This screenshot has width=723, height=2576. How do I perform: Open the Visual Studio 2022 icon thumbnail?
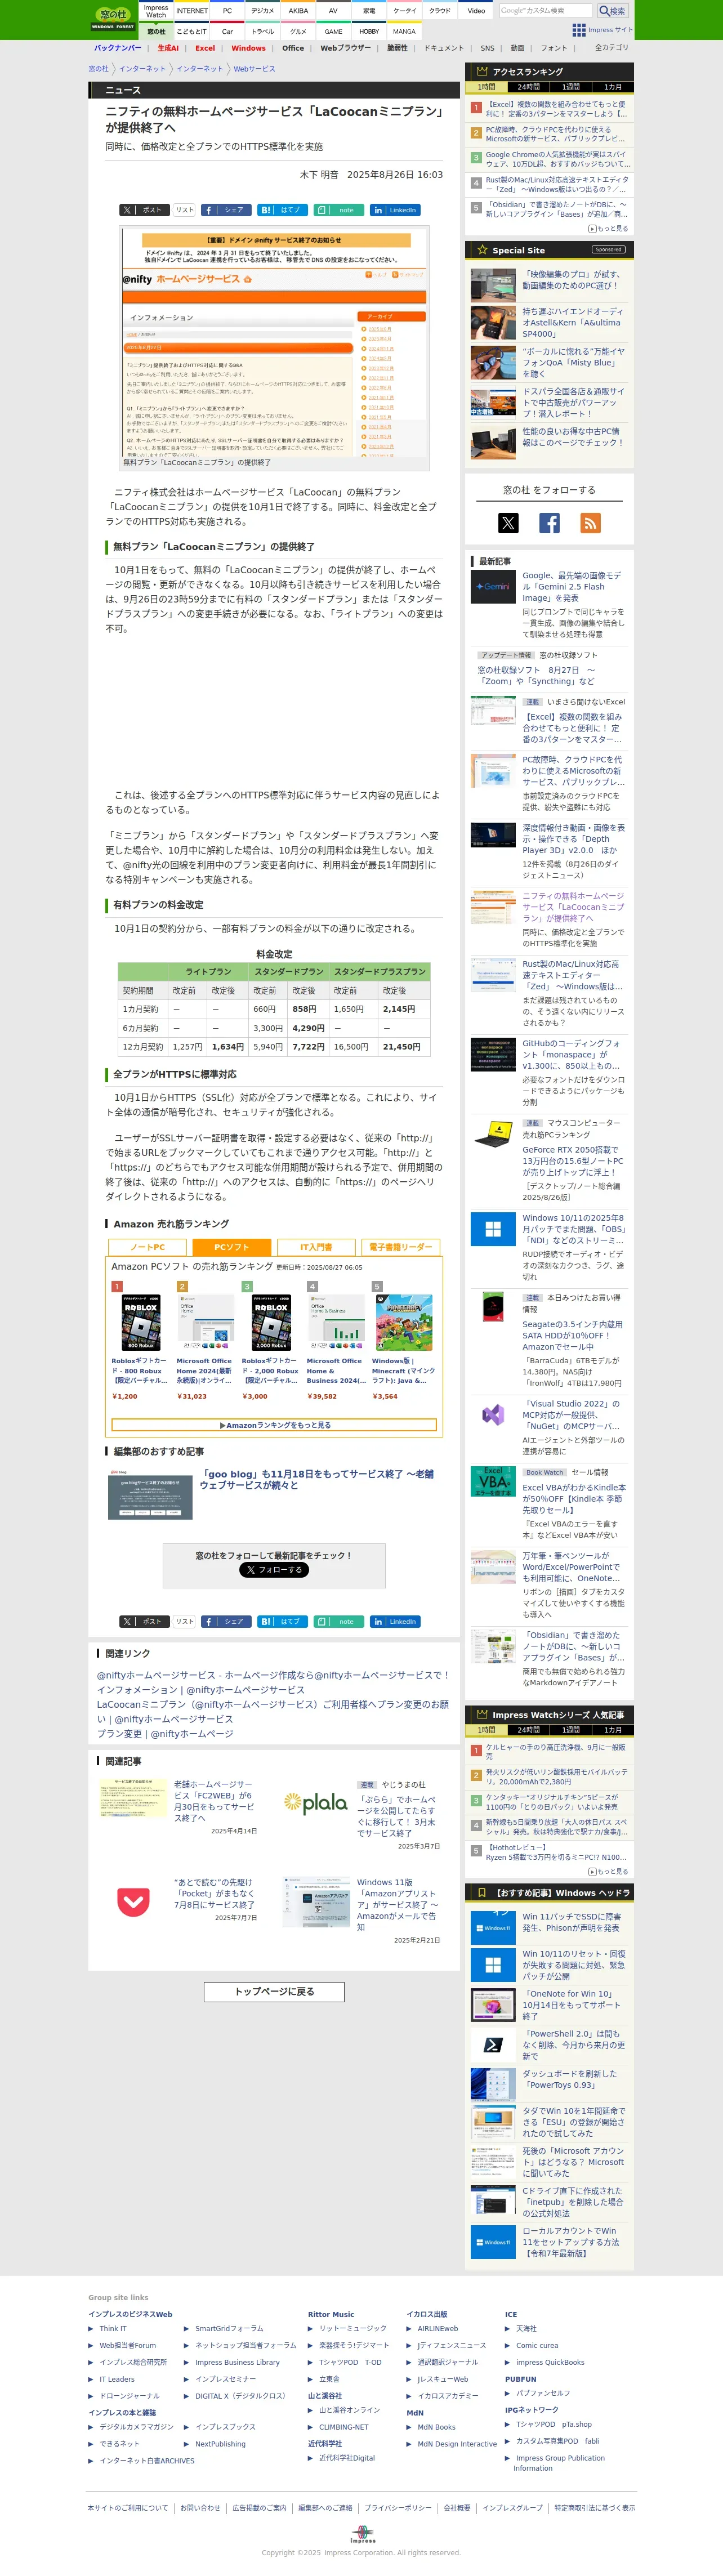(x=493, y=1415)
